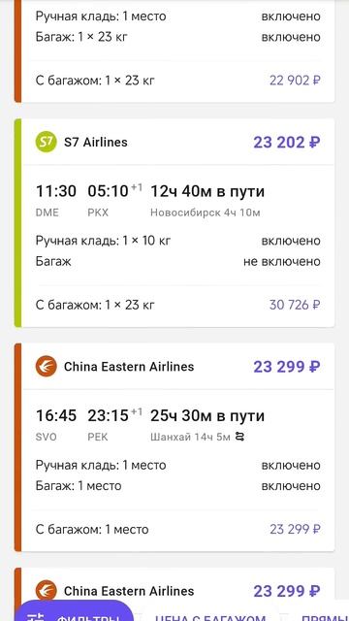Open China Eastern flight 16:45 SVO details
349x621 pixels.
point(56,425)
